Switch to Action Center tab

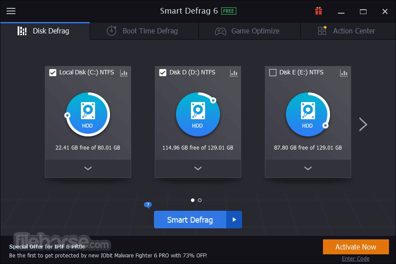348,31
